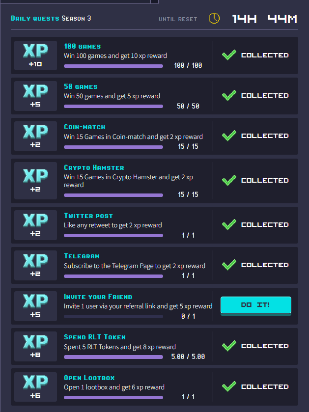Click the Invite your Friend progress bar
The height and width of the screenshot is (412, 309).
pyautogui.click(x=113, y=317)
